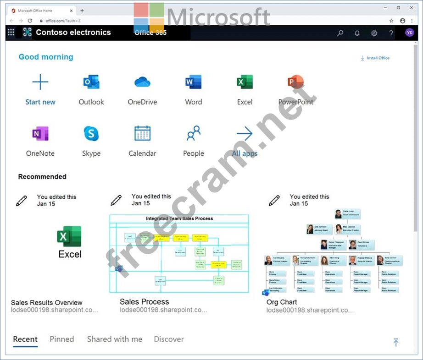
Task: Select the Microsoft Office Home browser tab
Action: tap(41, 11)
